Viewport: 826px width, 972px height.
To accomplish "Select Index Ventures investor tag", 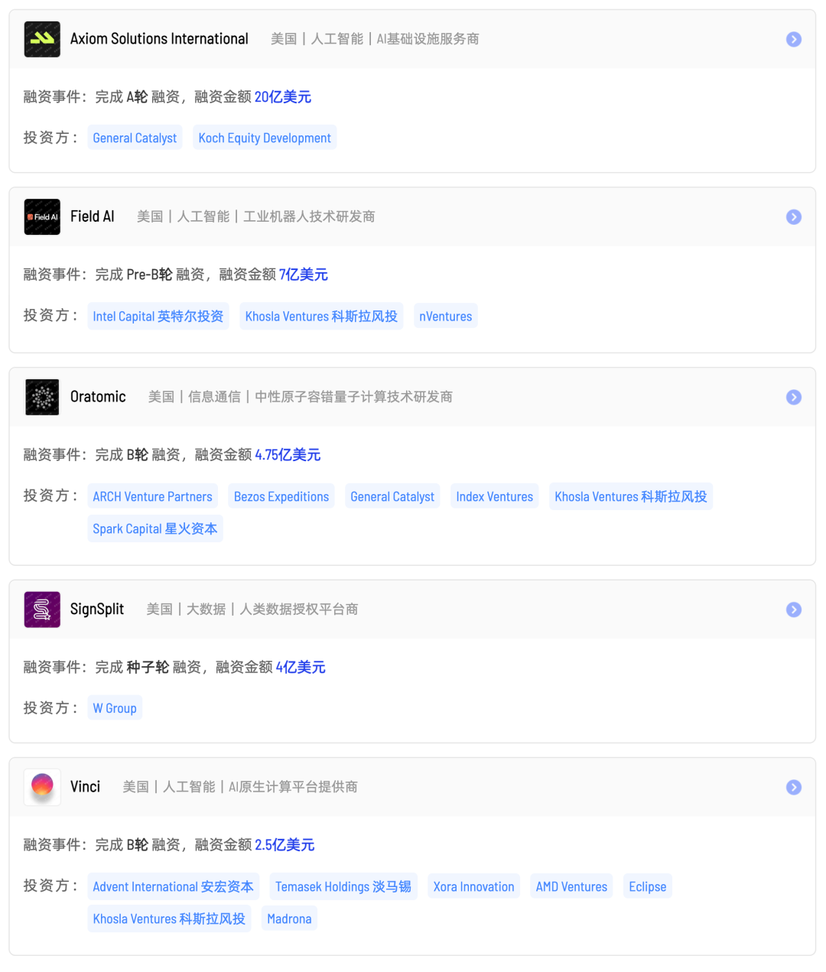I will 495,496.
